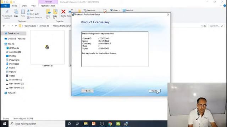Click Select all in the ribbon
Viewport: 227px width, 127px height.
coord(128,10)
